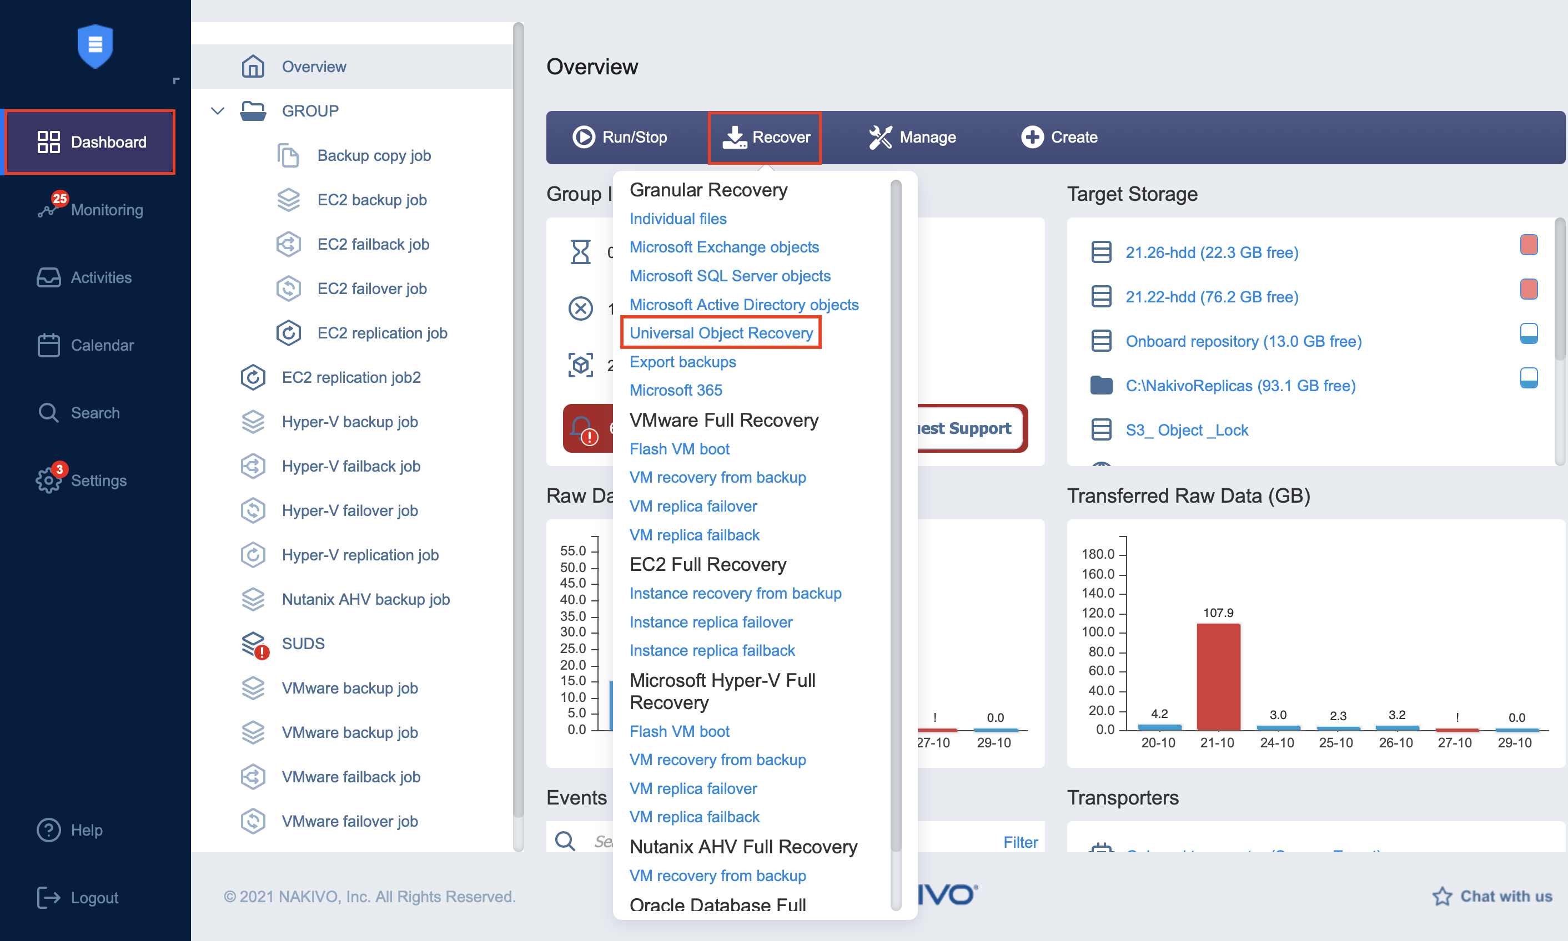Choose Export backups
Screen dimensions: 1568x941
coord(683,362)
